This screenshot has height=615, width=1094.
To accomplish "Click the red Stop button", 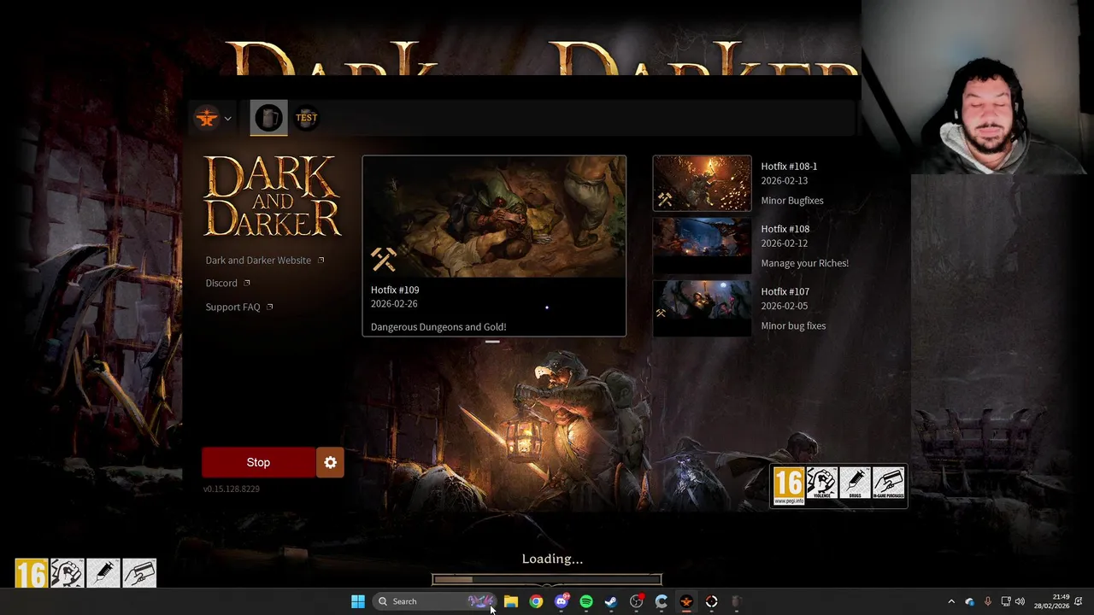I will pos(258,462).
